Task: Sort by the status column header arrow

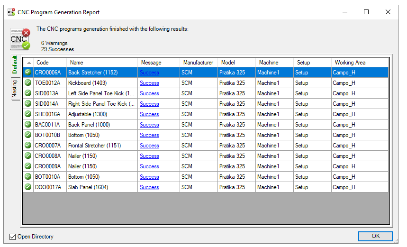Action: tap(28, 63)
